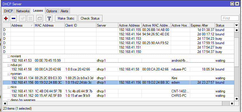Click the Make Static button
Screen dimensions: 242x112
66,18
